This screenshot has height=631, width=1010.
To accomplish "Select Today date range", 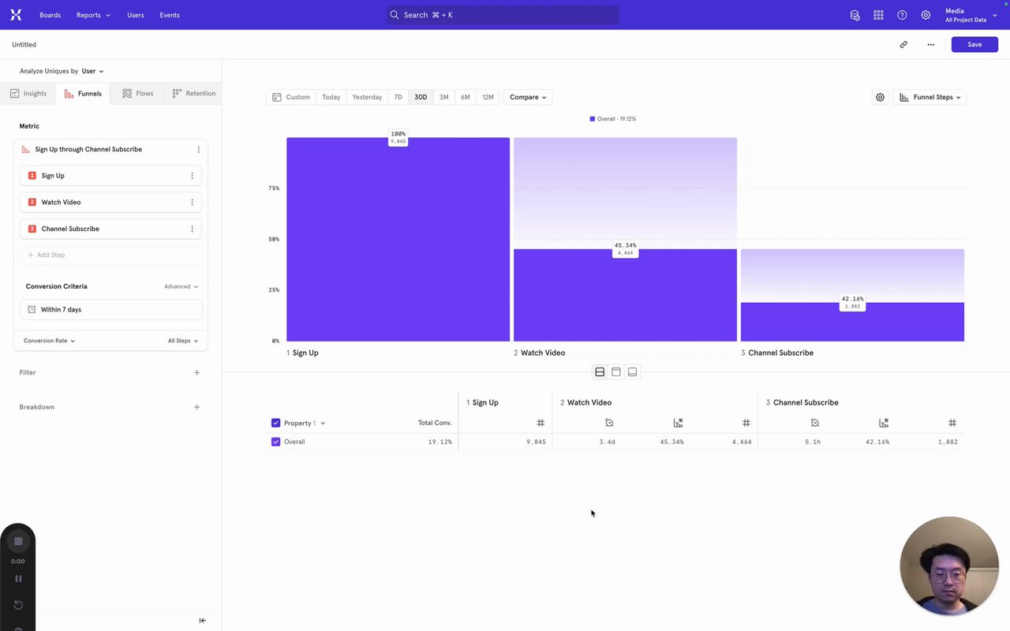I will click(x=331, y=97).
